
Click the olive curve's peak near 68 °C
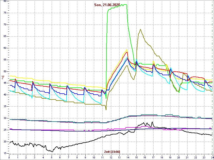point(140,29)
